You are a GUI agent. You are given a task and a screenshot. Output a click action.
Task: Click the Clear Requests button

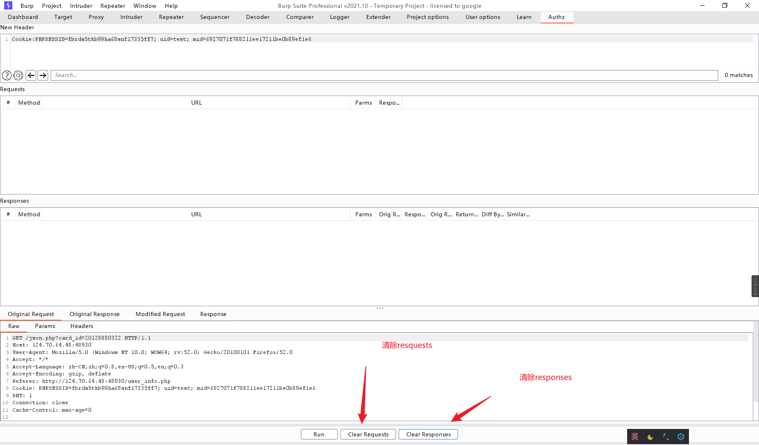[368, 434]
